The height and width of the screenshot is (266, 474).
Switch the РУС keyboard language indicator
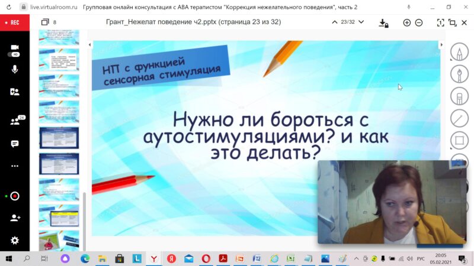(x=421, y=258)
